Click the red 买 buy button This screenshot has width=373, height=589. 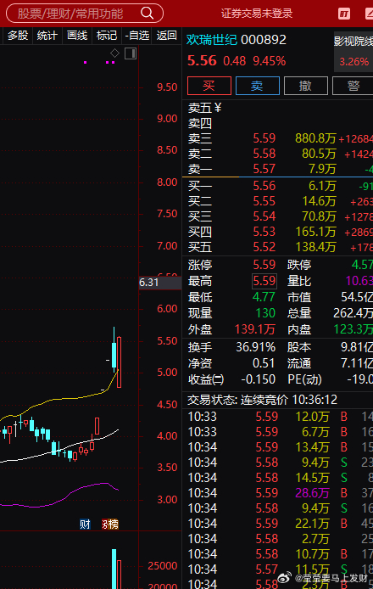point(209,86)
